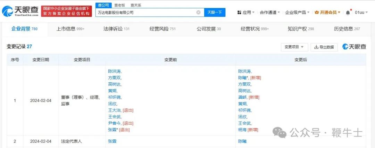This screenshot has height=148, width=375.
Task: Expand the 合作通道 dropdown
Action: pyautogui.click(x=270, y=13)
